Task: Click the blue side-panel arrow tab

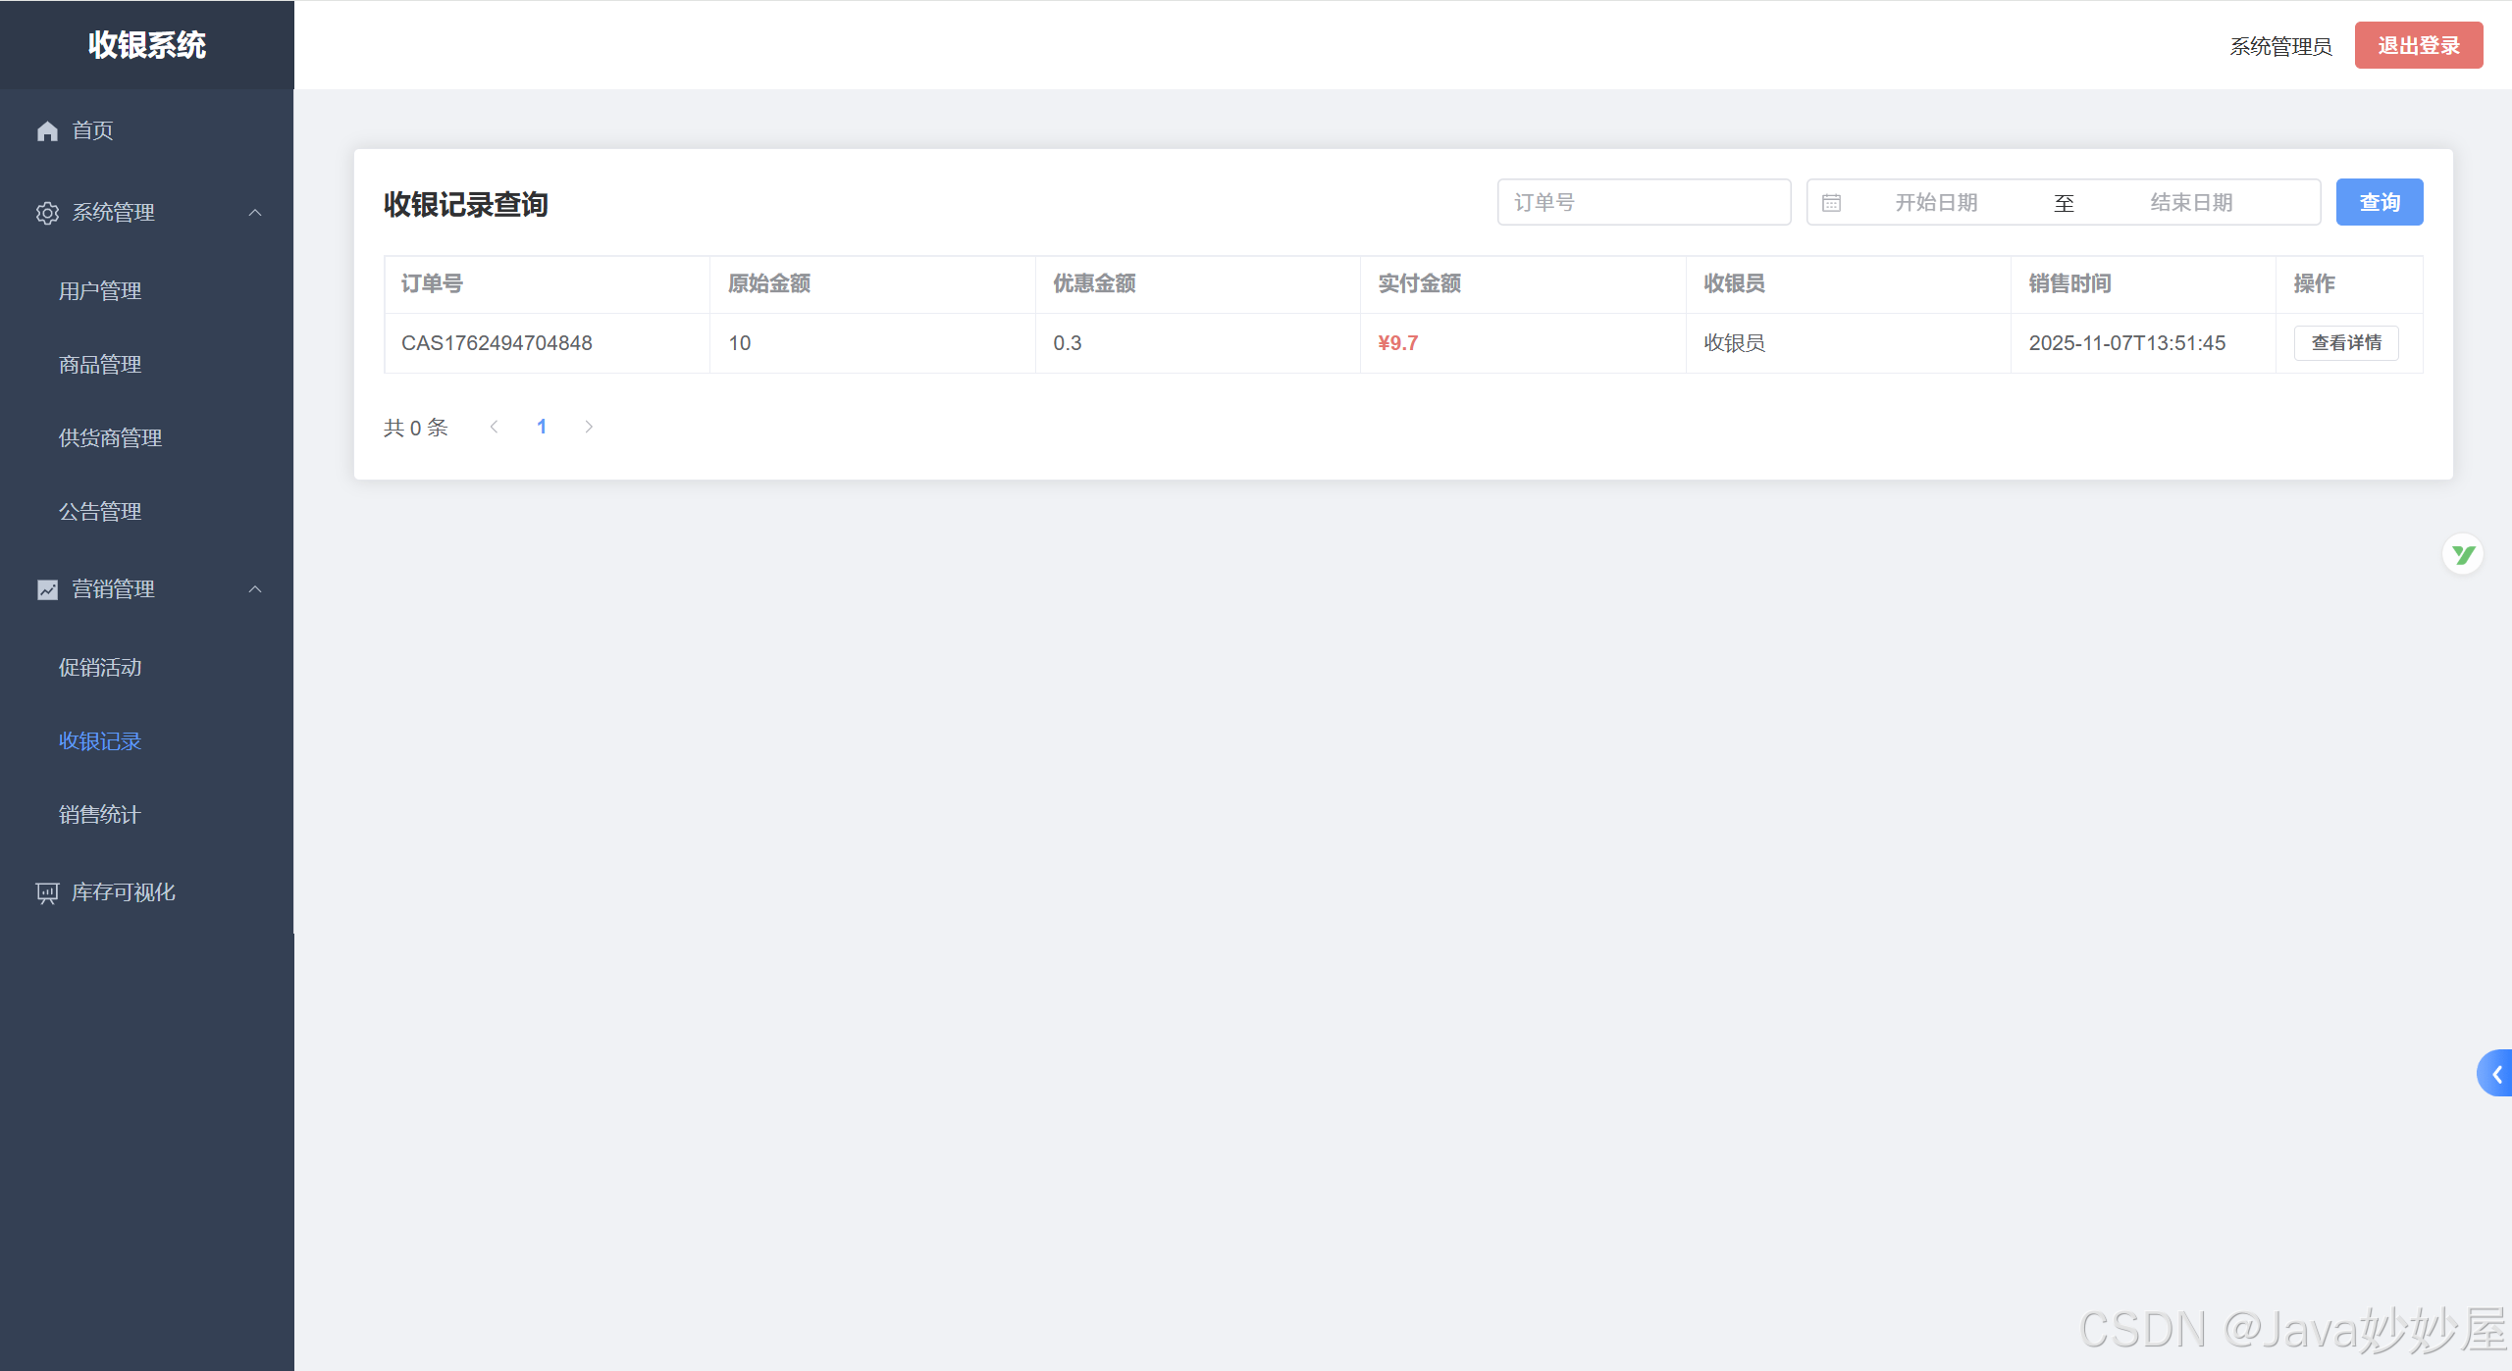Action: (x=2495, y=1074)
